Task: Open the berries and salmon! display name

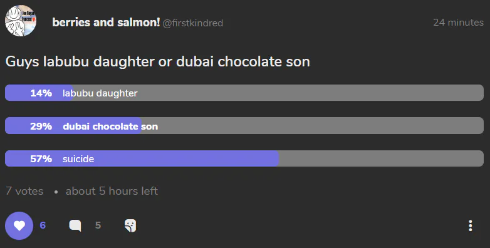Action: click(107, 23)
